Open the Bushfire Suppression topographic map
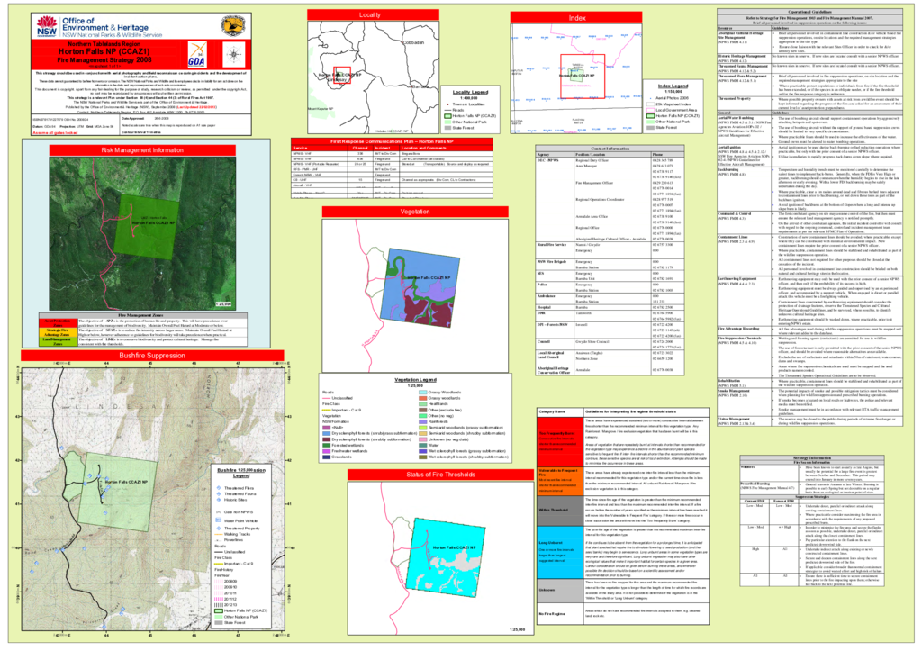The height and width of the screenshot is (651, 922). pyautogui.click(x=153, y=500)
